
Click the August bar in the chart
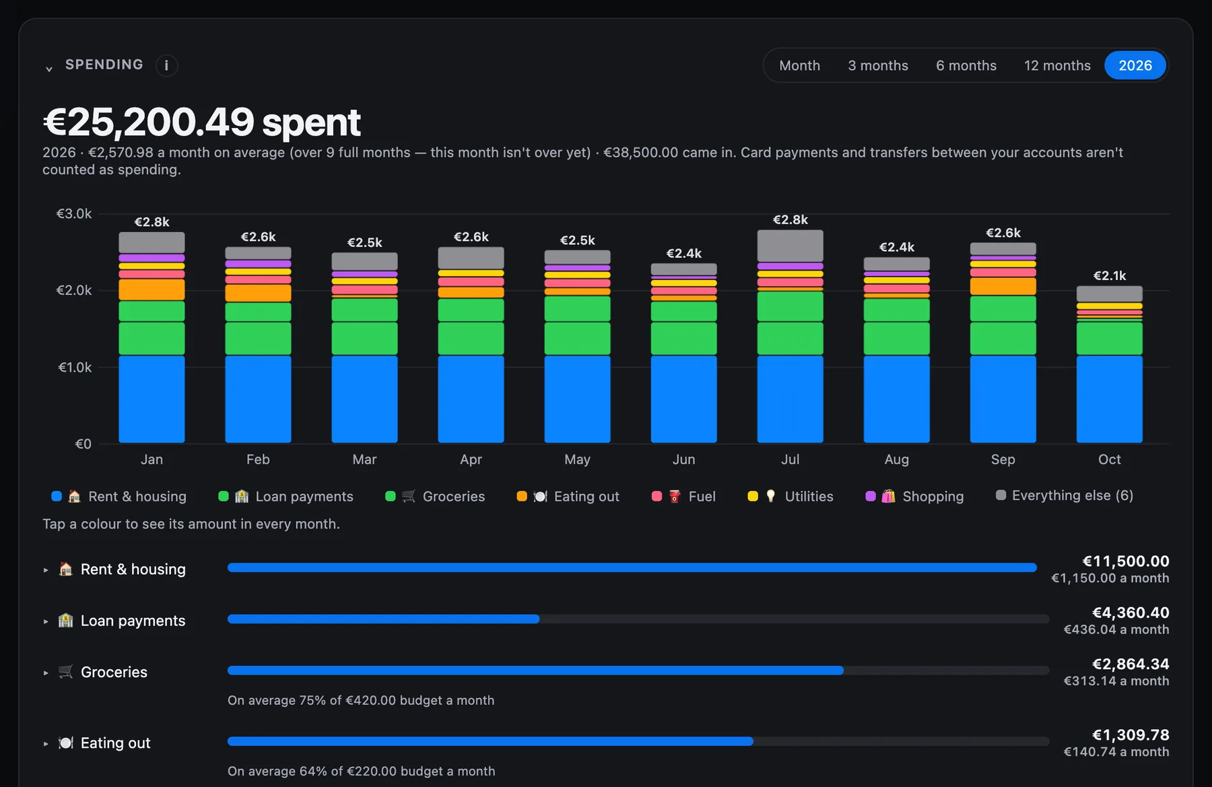(x=896, y=350)
